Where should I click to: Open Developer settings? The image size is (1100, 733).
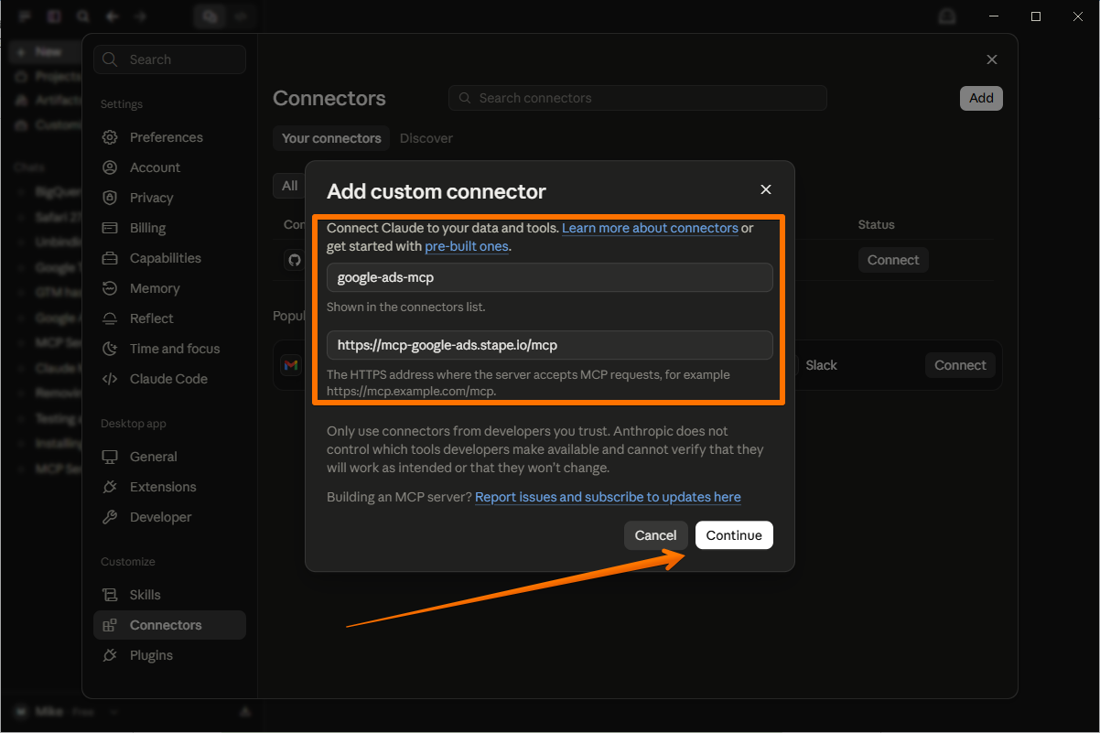pyautogui.click(x=169, y=517)
